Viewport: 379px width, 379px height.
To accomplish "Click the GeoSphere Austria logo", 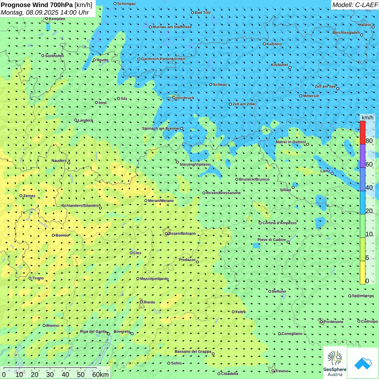I will (x=335, y=362).
